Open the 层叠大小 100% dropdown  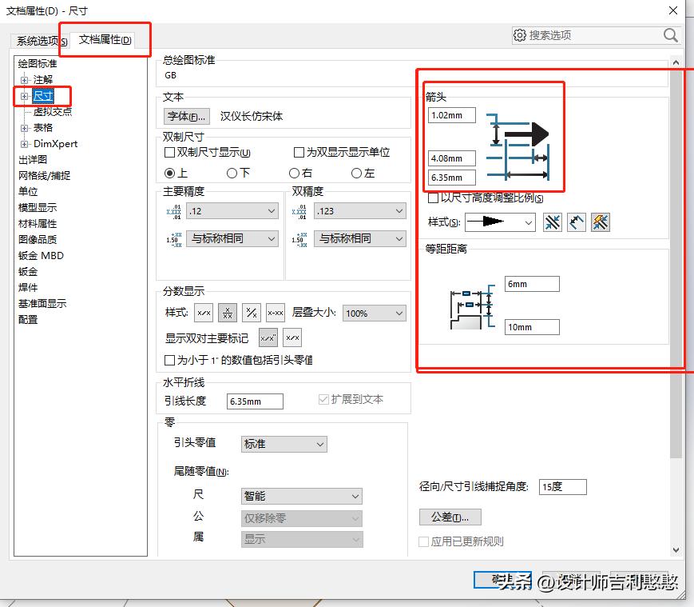point(373,313)
